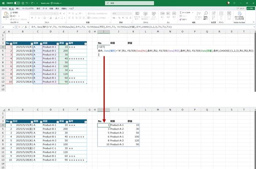Click the Paste clipboard icon
This screenshot has width=256, height=169.
pyautogui.click(x=6, y=14)
